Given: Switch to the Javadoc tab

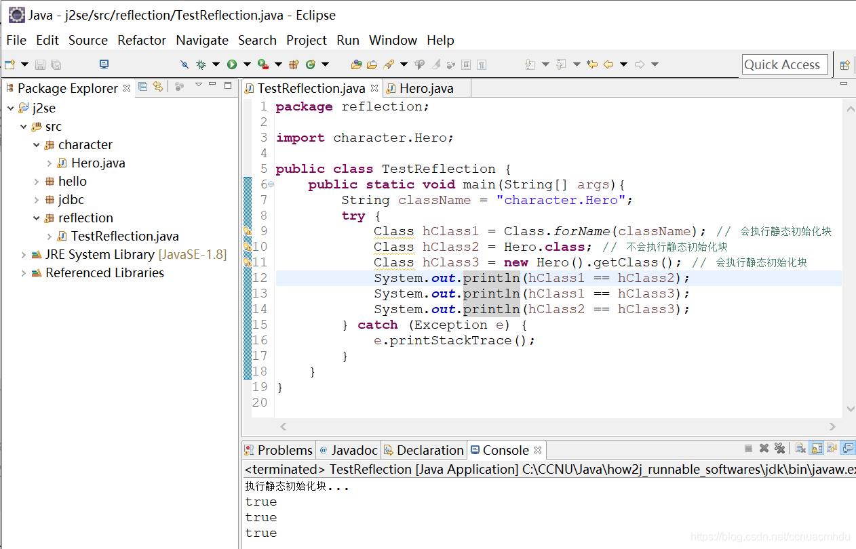Looking at the screenshot, I should pyautogui.click(x=349, y=450).
